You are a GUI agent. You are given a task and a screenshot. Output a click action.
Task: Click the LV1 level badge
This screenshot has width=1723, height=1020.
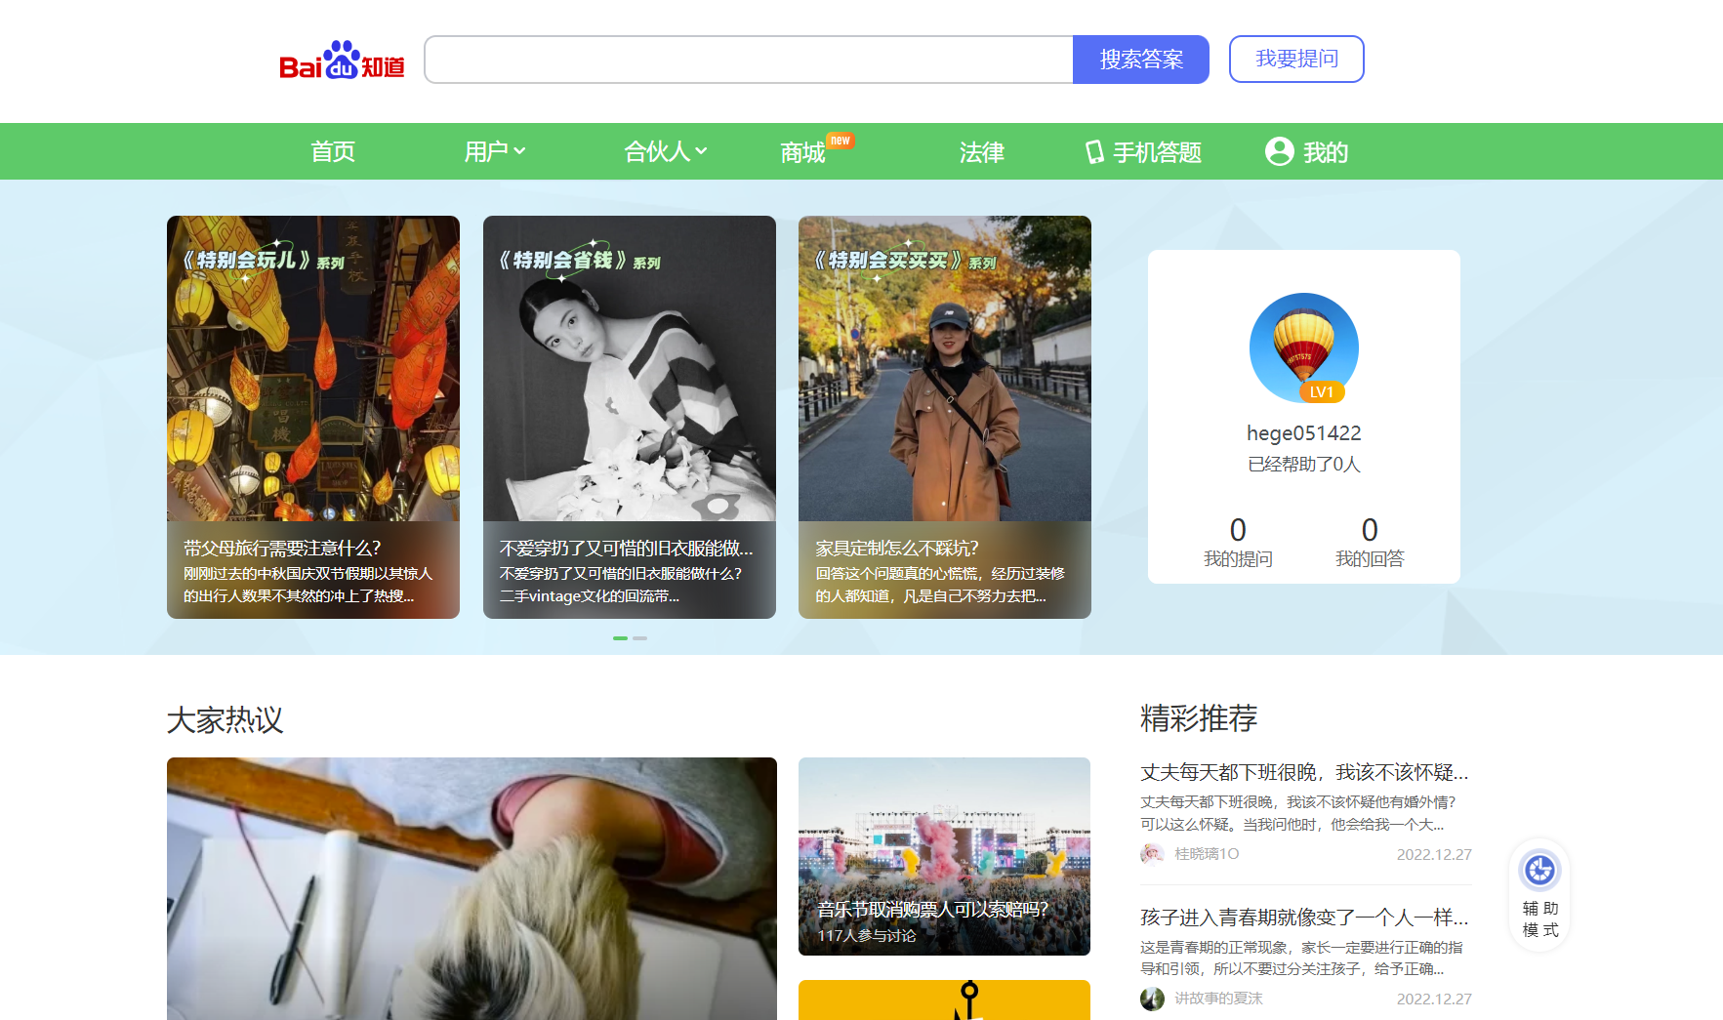(x=1322, y=392)
